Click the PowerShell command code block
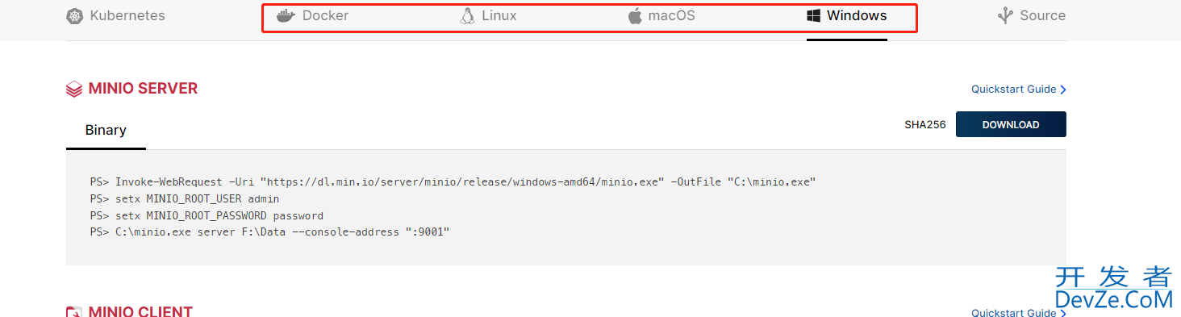 tap(566, 207)
